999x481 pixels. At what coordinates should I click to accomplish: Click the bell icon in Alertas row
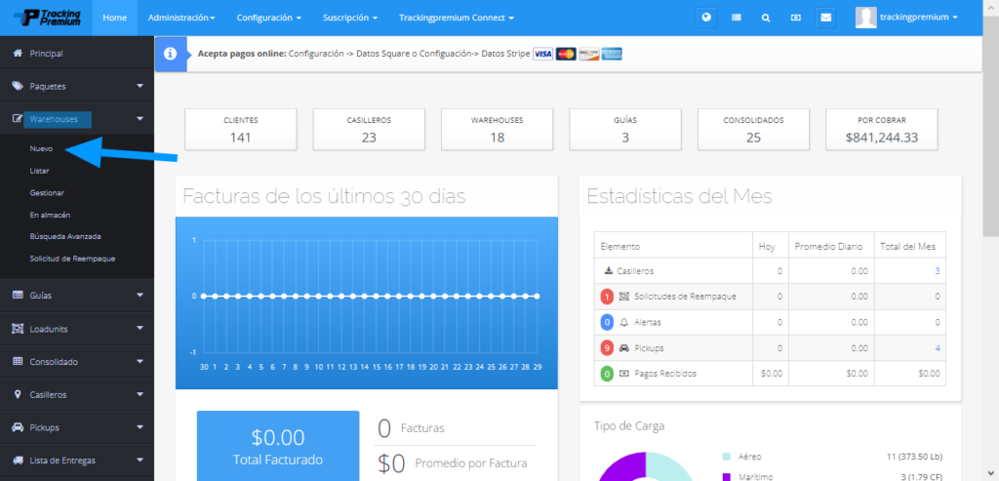click(623, 322)
